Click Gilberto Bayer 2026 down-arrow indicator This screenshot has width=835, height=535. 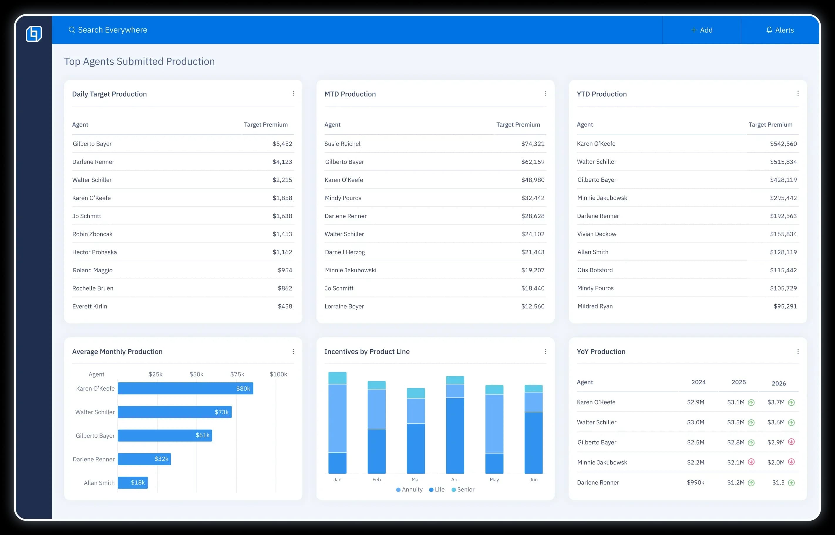pyautogui.click(x=791, y=442)
